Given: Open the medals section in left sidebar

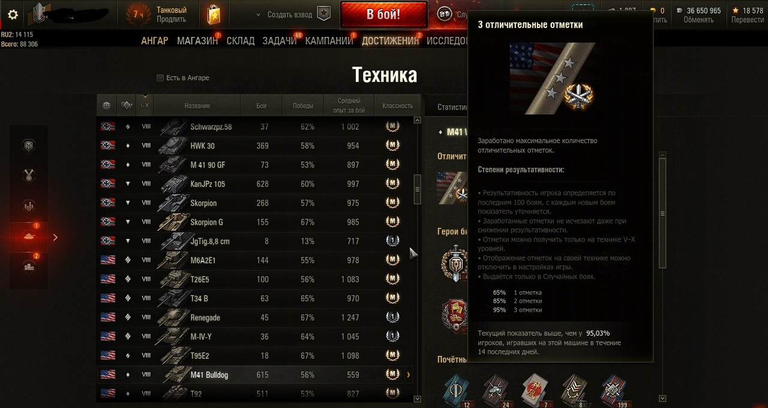Looking at the screenshot, I should (x=28, y=176).
